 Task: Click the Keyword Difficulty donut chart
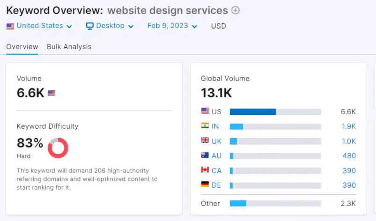(x=58, y=147)
